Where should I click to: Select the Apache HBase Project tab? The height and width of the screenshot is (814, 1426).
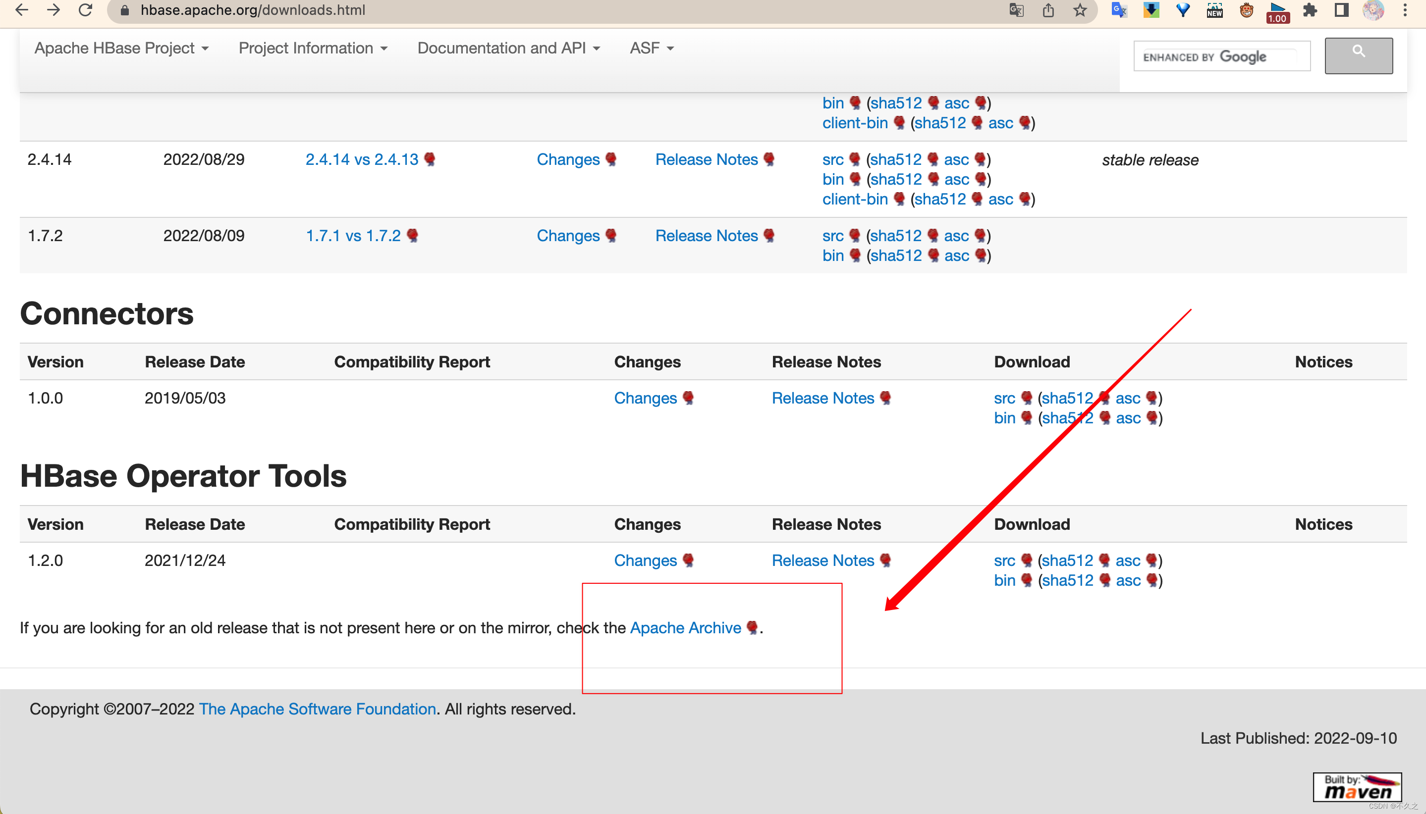[117, 48]
